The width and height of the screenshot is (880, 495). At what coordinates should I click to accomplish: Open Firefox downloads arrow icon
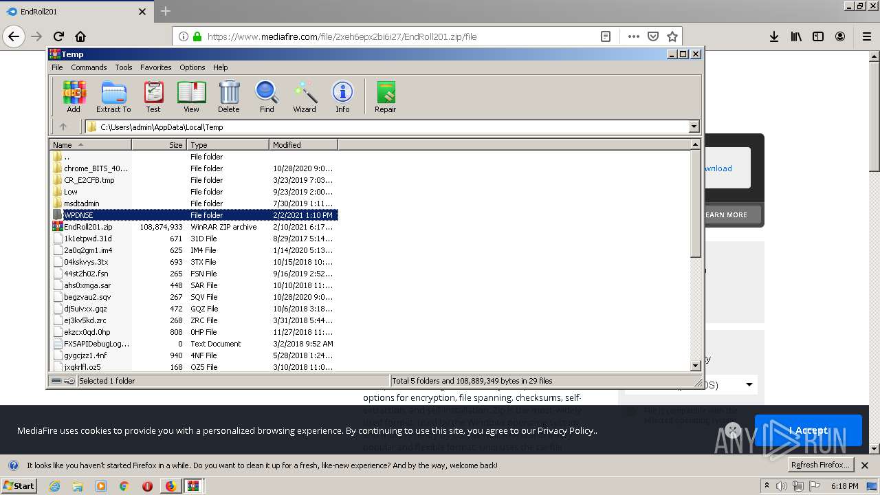[x=774, y=36]
